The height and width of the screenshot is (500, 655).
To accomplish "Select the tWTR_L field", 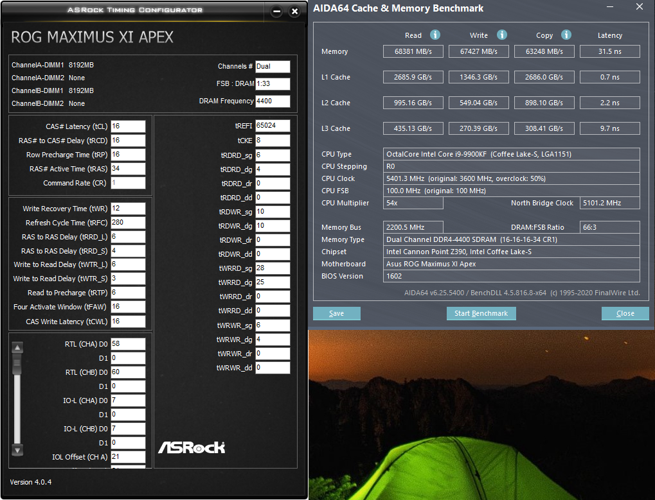I will coord(128,264).
